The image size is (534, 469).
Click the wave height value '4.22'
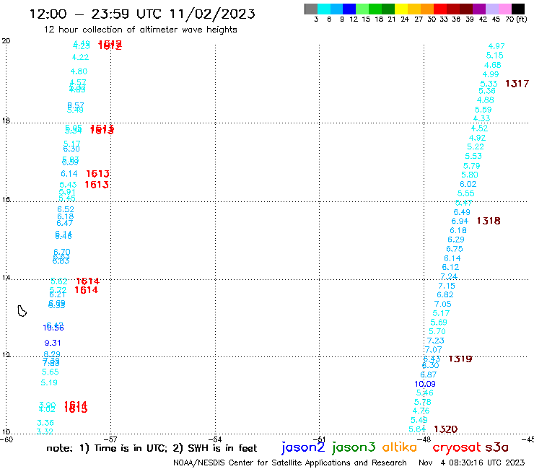coord(80,57)
